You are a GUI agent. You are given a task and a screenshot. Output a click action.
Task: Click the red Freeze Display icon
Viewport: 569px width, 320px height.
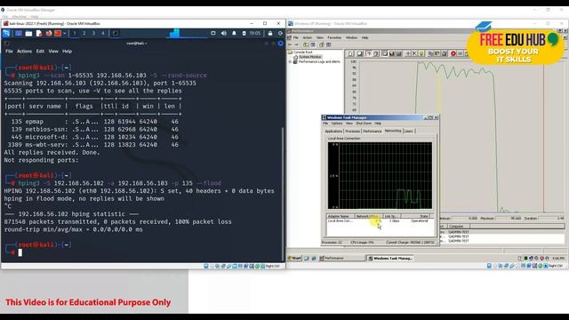pos(453,53)
